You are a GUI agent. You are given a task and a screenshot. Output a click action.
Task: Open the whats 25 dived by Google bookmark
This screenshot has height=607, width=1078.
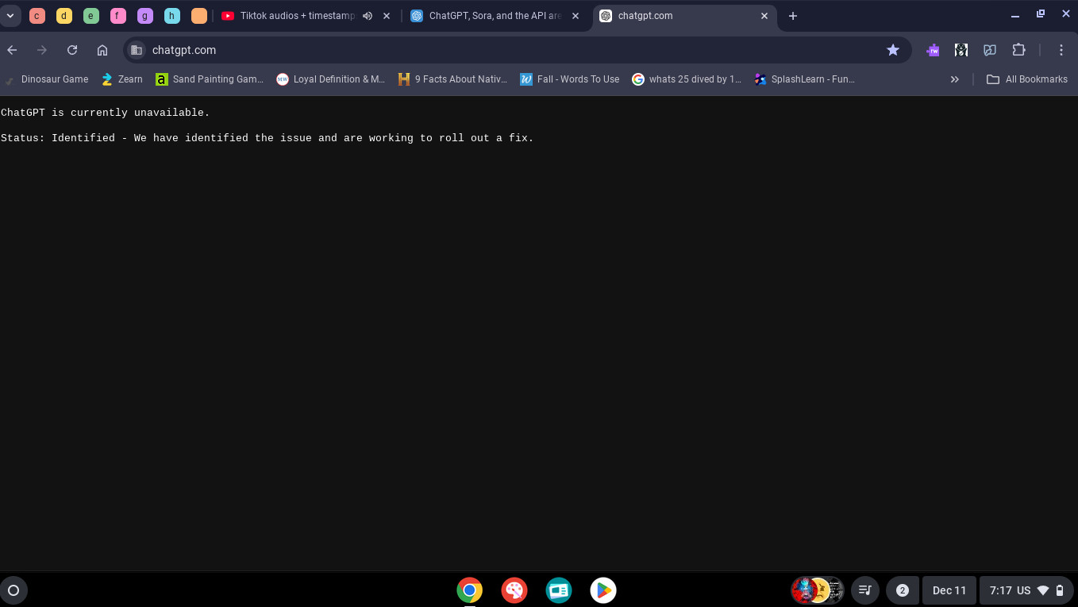tap(687, 79)
